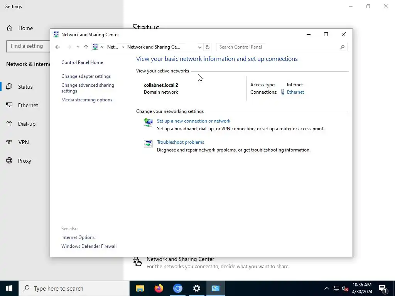This screenshot has width=395, height=296.
Task: Click the Ethernet monitor icon in Settings
Action: pyautogui.click(x=9, y=105)
